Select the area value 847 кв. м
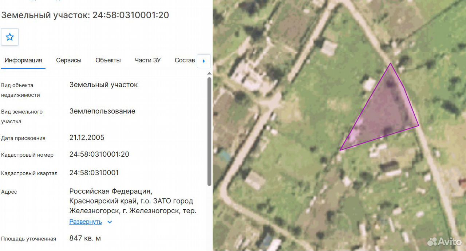This screenshot has width=466, height=251. tap(85, 238)
